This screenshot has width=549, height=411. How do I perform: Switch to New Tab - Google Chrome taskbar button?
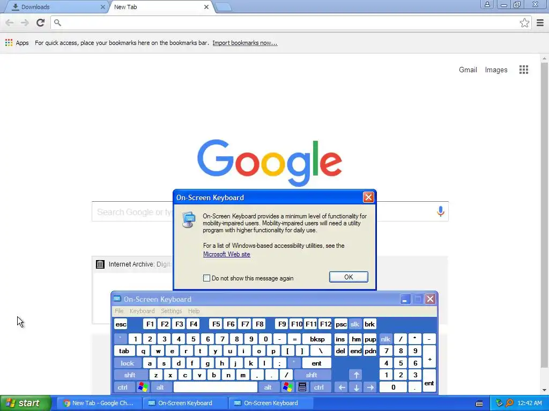click(99, 403)
